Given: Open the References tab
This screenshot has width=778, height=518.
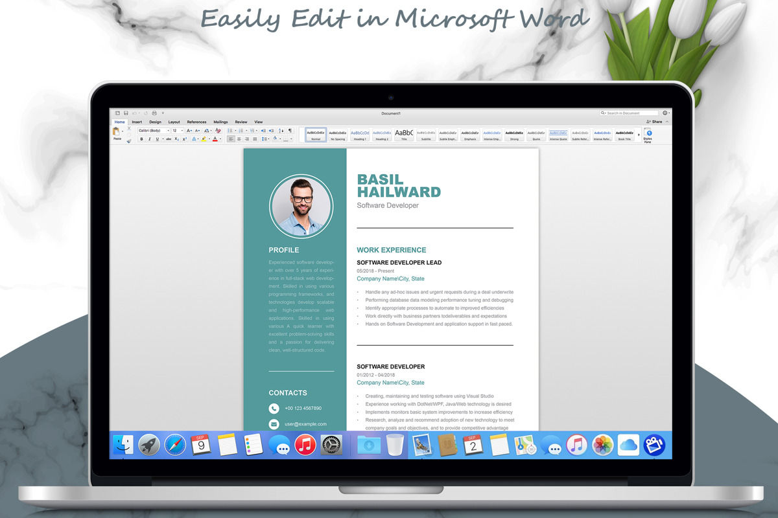Looking at the screenshot, I should pyautogui.click(x=196, y=122).
